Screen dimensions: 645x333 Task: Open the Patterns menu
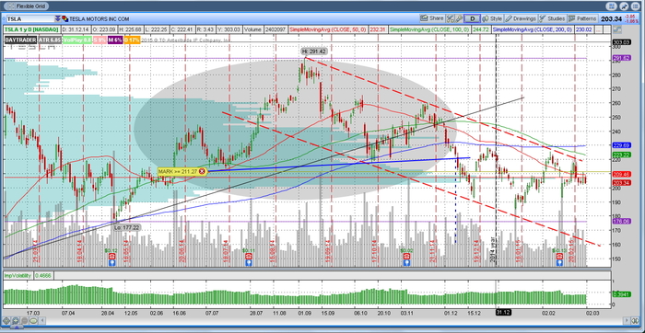pos(582,18)
